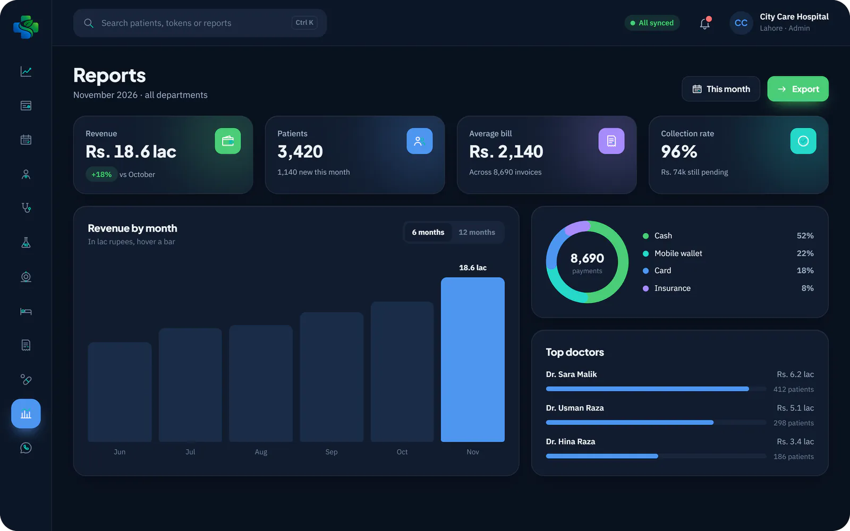850x531 pixels.
Task: Click the 8,690 payments donut chart
Action: (x=587, y=262)
